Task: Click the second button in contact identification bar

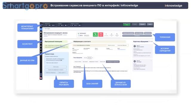Action: (x=122, y=45)
